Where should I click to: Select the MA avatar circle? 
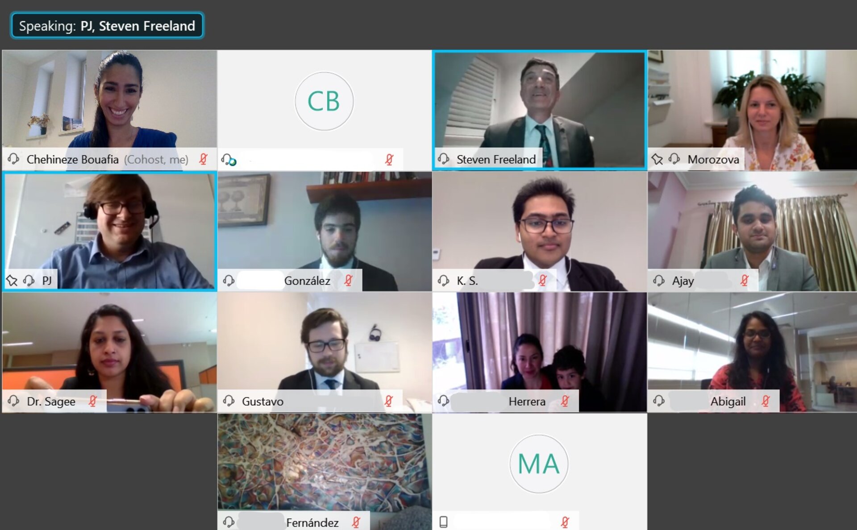click(539, 464)
